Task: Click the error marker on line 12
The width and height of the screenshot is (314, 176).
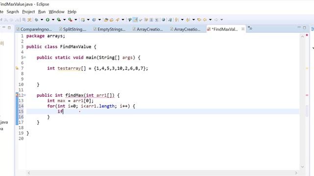Action: click(x=17, y=95)
